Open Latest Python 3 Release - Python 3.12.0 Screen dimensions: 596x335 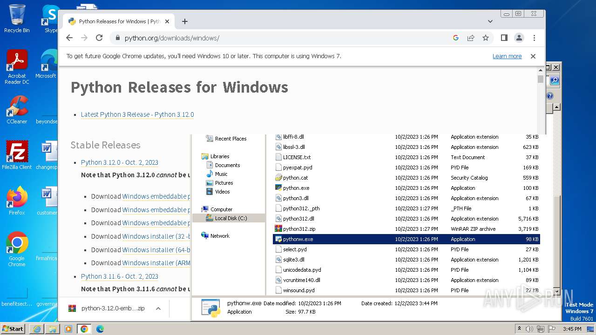pyautogui.click(x=137, y=114)
